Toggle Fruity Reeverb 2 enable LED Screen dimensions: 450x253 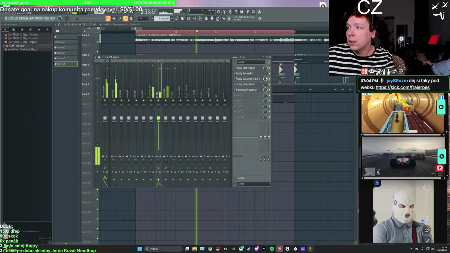(x=269, y=73)
